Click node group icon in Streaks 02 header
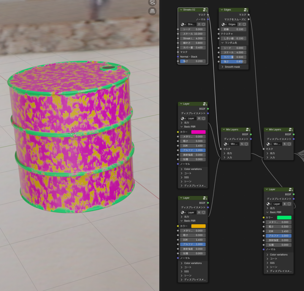Image resolution: width=304 pixels, height=291 pixels. [x=205, y=10]
